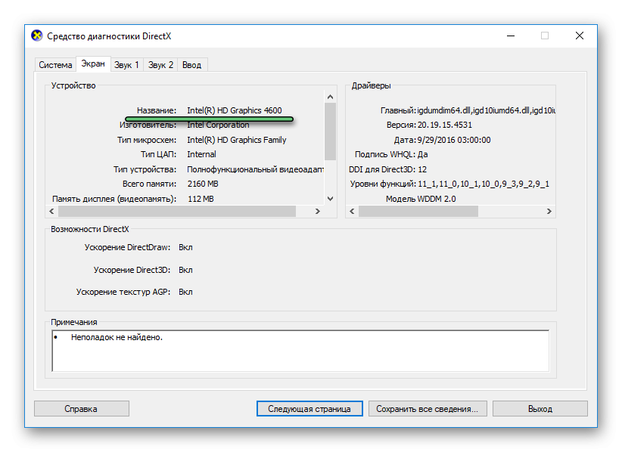Click device panel scroll right arrow
Image resolution: width=622 pixels, height=452 pixels.
[x=317, y=211]
